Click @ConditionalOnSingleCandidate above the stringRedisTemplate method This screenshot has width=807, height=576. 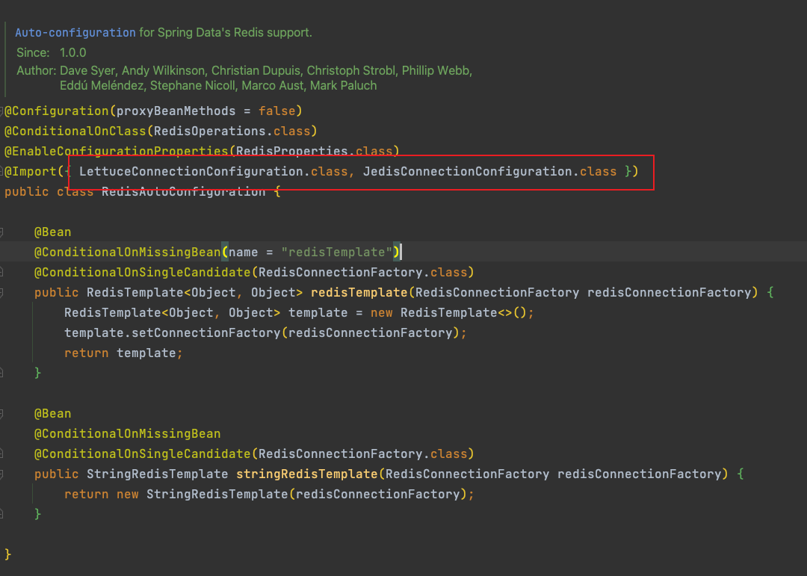point(142,454)
